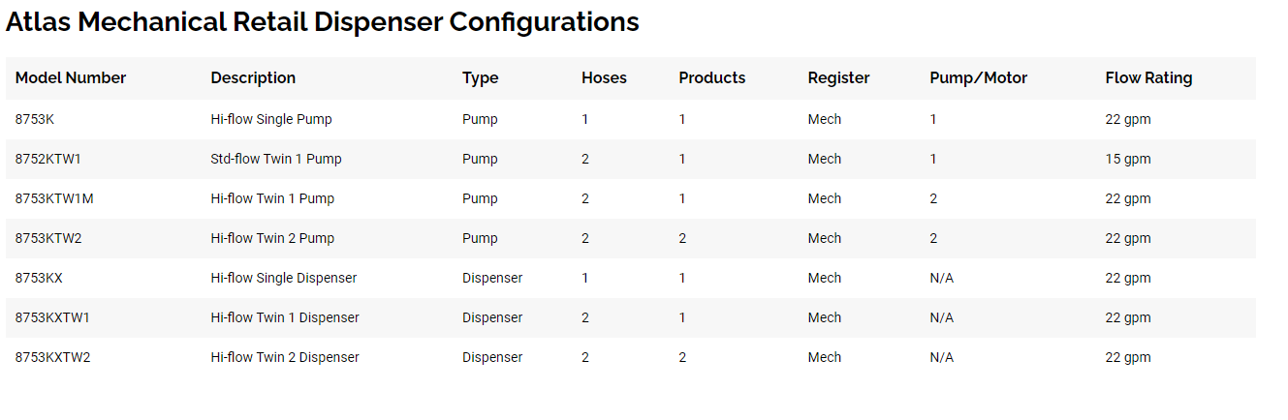Select model number 8753K cell
Screen dimensions: 1288x420
35,119
